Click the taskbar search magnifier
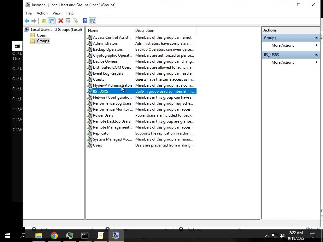Screen dimensions: 323x242 [x=23, y=236]
